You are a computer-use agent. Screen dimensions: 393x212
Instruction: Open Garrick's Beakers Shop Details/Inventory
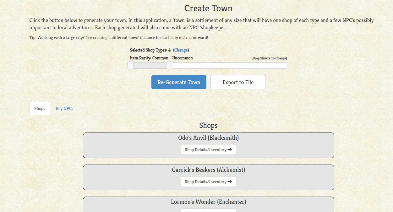point(209,182)
